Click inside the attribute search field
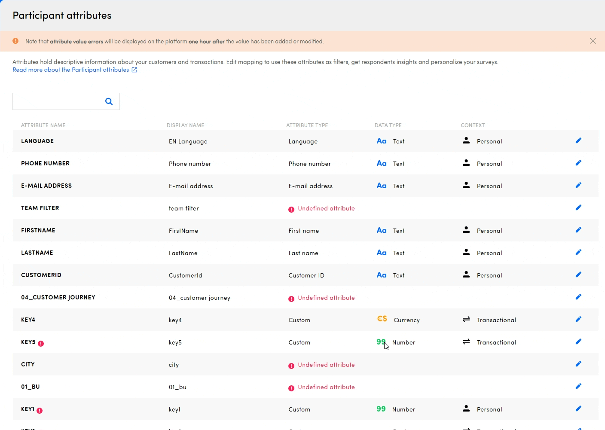Viewport: 605px width, 430px height. click(x=58, y=101)
